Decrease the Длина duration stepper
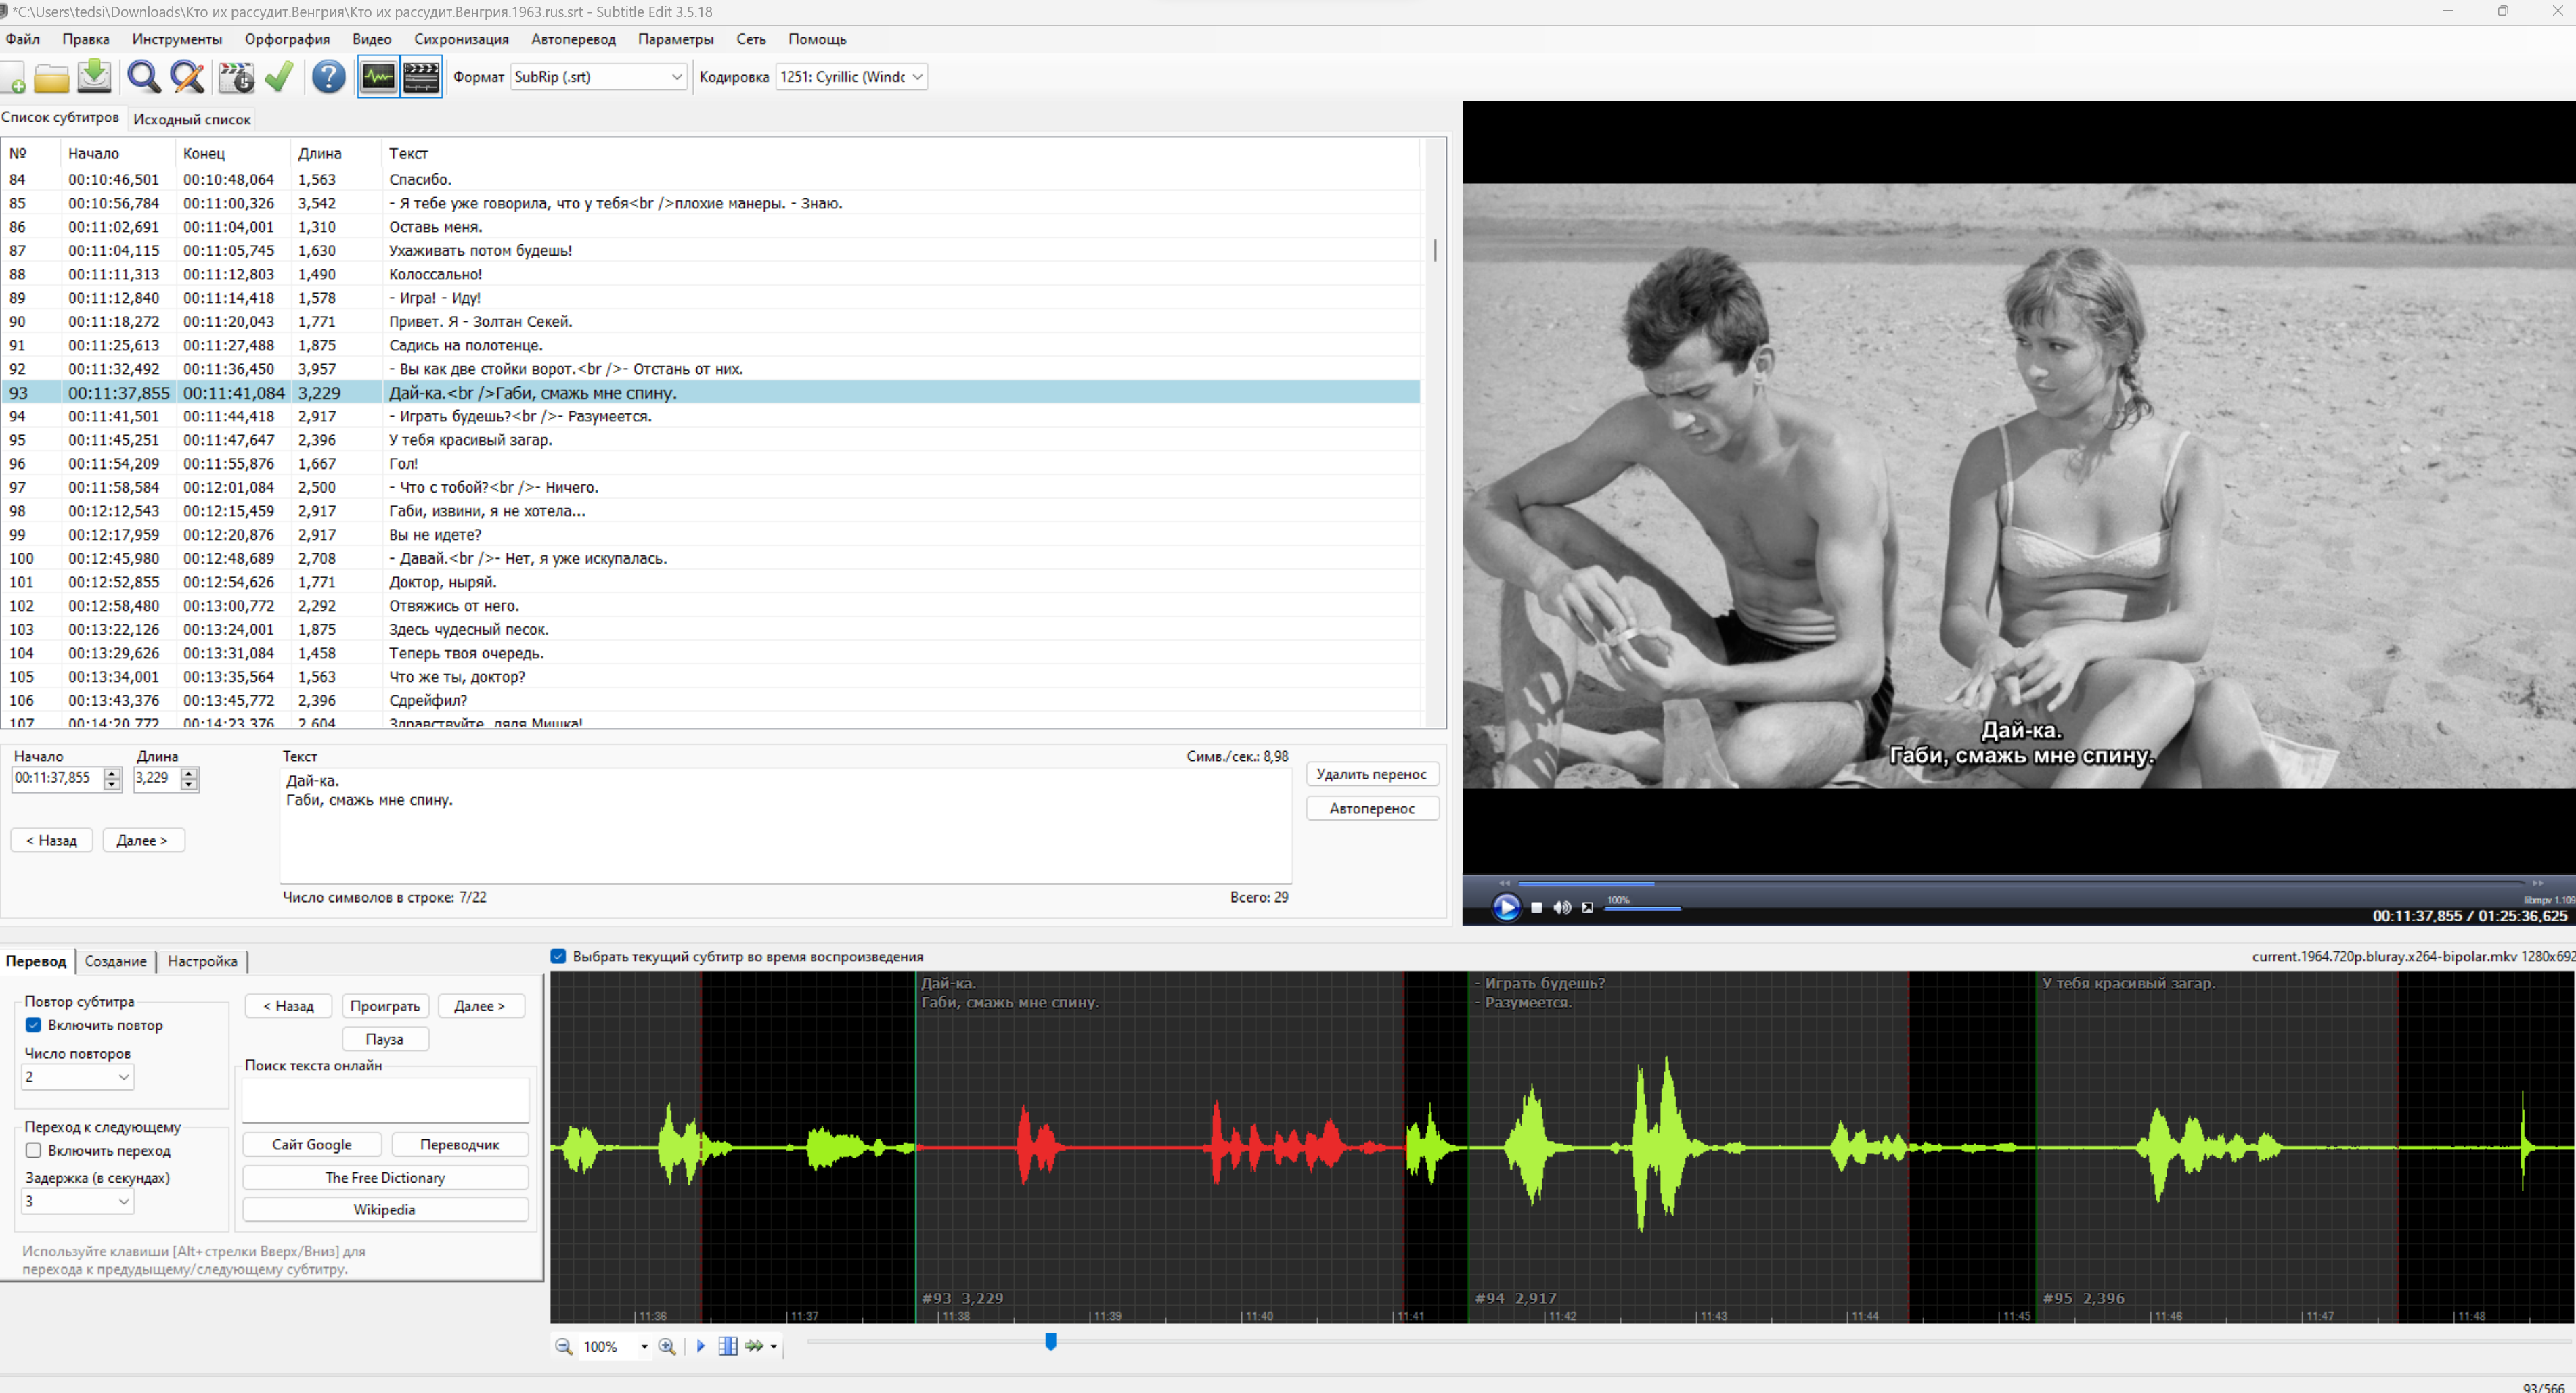The width and height of the screenshot is (2576, 1393). tap(190, 784)
